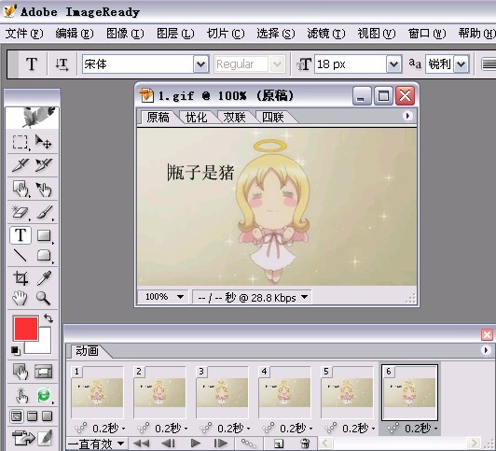Open the 一直有效 looping options dropdown
496x451 pixels.
(96, 444)
